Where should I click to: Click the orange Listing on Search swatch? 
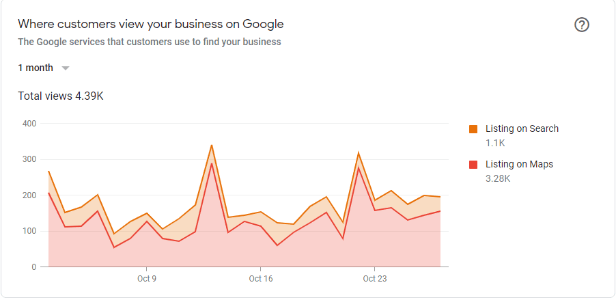tap(473, 129)
